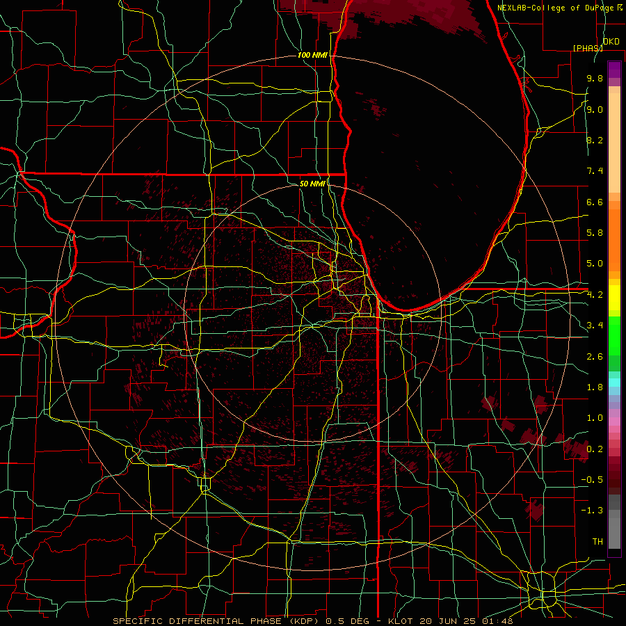The width and height of the screenshot is (626, 626).
Task: Click the 0.2 scale value
Action: tap(595, 449)
